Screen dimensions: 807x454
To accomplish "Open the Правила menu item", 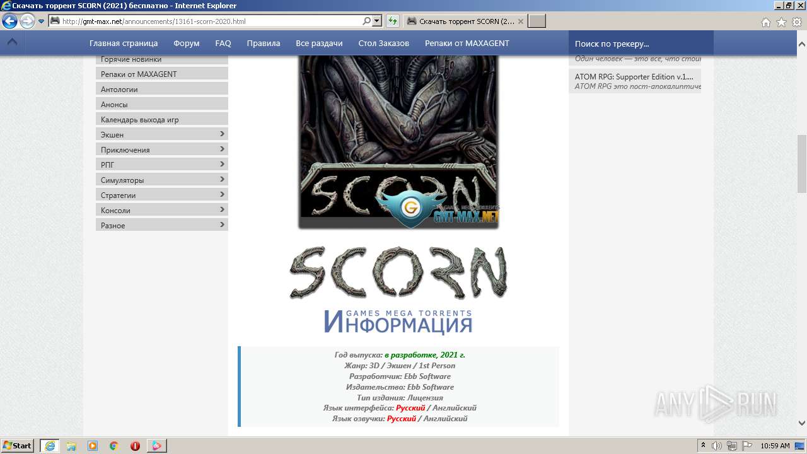I will tap(264, 44).
